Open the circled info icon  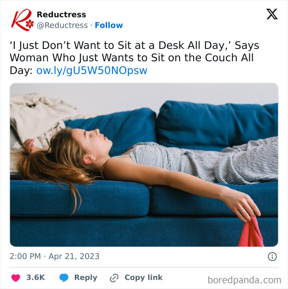point(272,257)
